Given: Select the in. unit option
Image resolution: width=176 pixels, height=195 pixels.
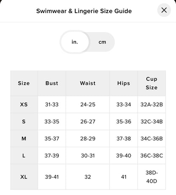Looking at the screenshot, I should click(x=75, y=42).
